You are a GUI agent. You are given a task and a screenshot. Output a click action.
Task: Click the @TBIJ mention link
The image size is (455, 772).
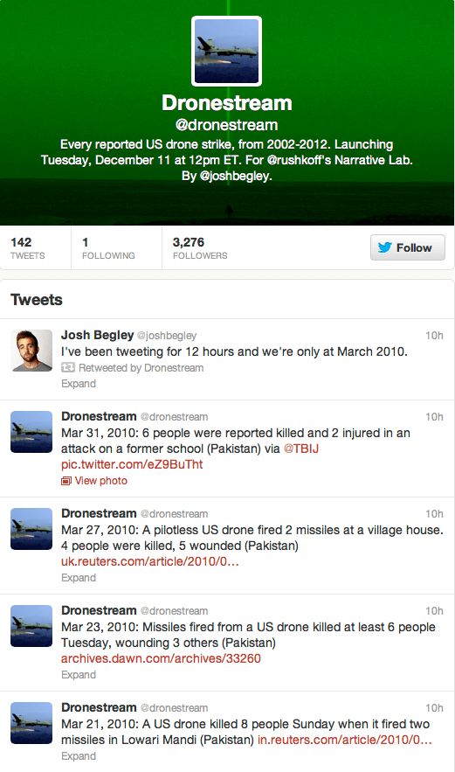coord(301,449)
